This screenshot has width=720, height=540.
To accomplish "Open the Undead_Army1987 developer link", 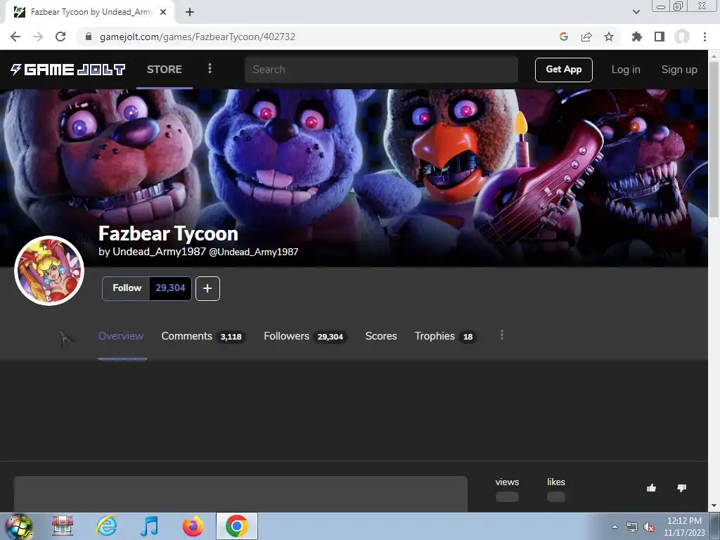I will [x=159, y=252].
